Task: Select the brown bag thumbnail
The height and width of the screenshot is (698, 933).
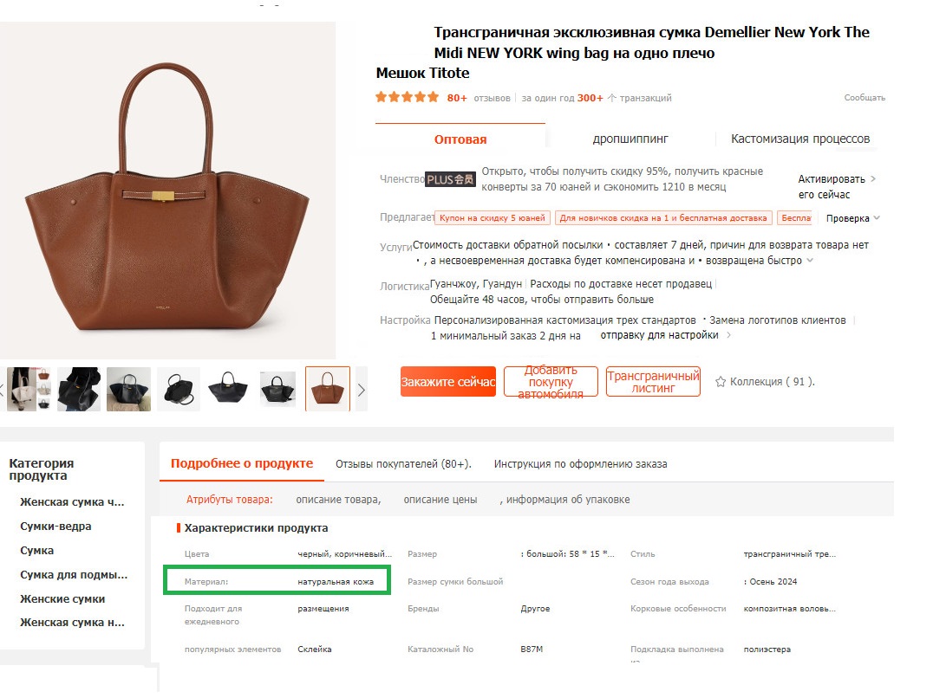Action: 328,389
